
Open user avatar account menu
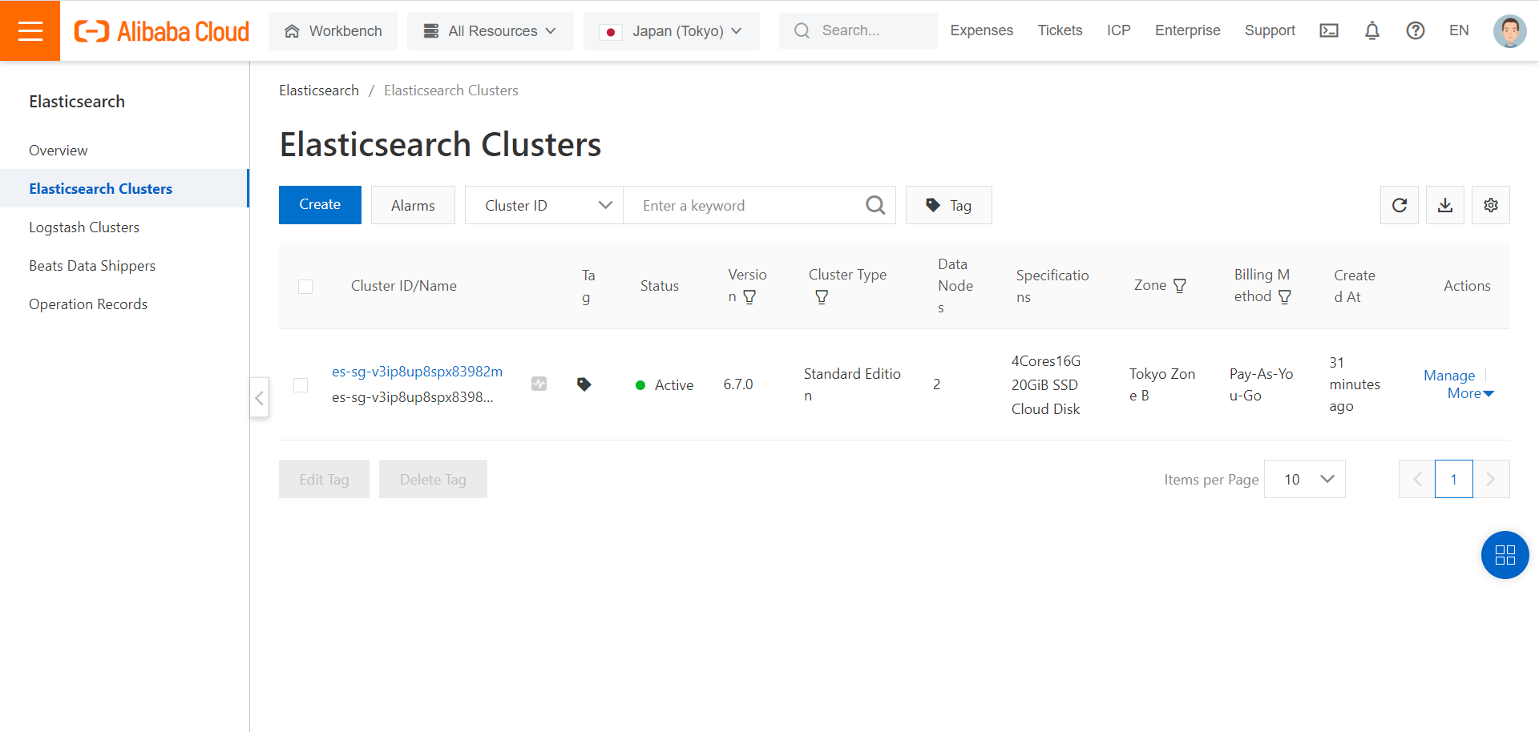(1509, 31)
